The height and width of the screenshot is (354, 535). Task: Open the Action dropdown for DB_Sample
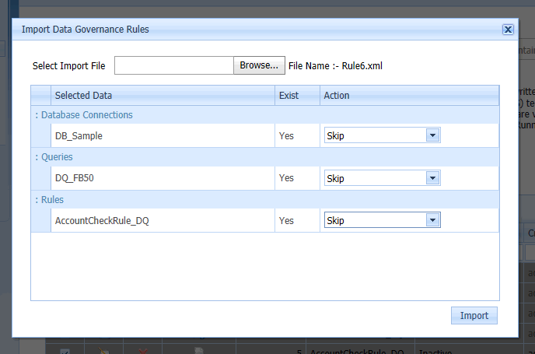(432, 135)
